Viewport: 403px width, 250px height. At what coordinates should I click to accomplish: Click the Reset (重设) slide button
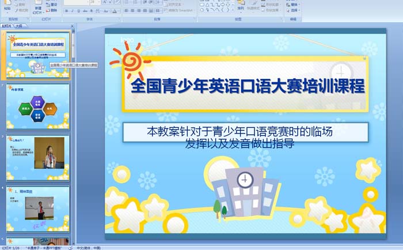[x=52, y=5]
